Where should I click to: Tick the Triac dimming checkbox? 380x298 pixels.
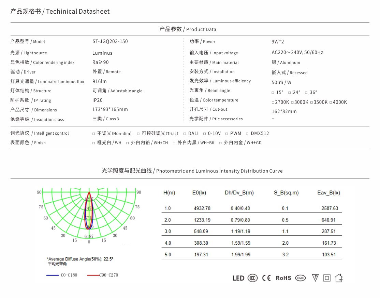point(138,134)
